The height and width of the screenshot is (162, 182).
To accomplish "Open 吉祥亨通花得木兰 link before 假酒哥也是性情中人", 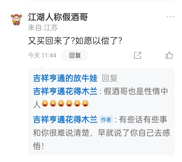I will [x=65, y=91].
